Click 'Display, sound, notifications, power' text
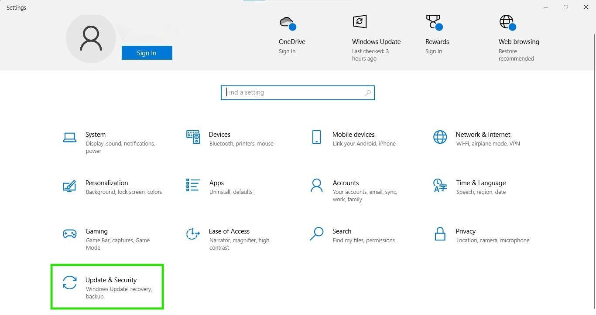The width and height of the screenshot is (596, 315). tap(120, 147)
